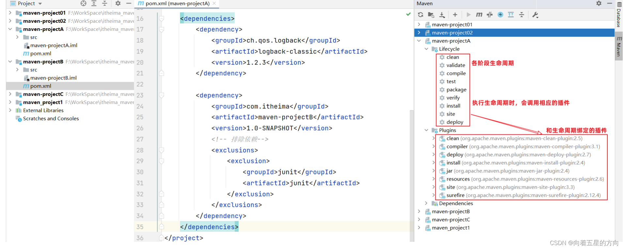Click Show Dependencies diagram icon in Maven toolbar
Image resolution: width=623 pixels, height=249 pixels.
[x=511, y=15]
